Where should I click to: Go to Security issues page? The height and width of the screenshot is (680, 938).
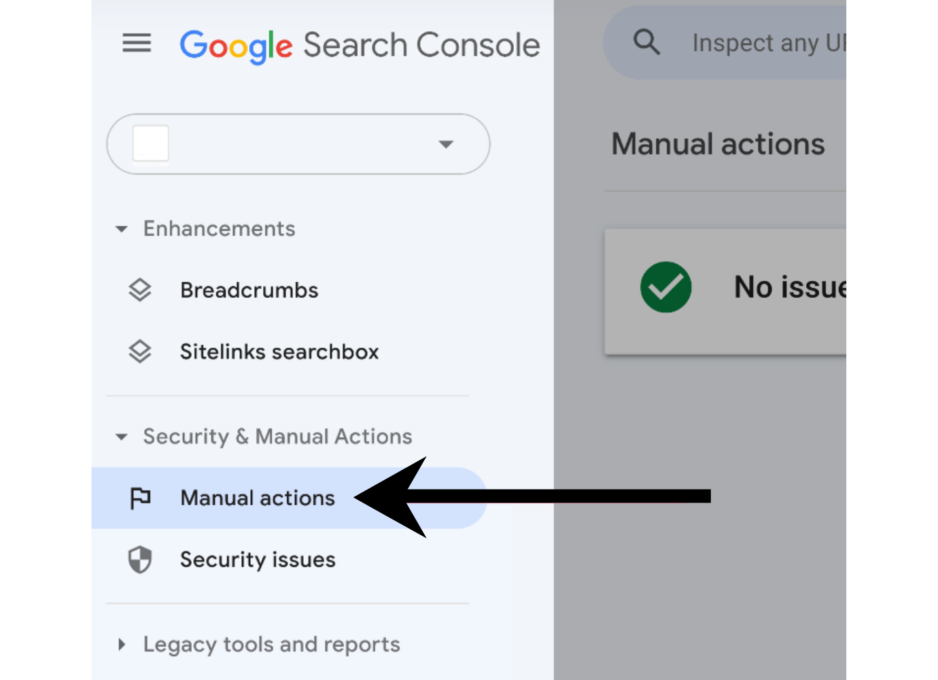tap(258, 560)
